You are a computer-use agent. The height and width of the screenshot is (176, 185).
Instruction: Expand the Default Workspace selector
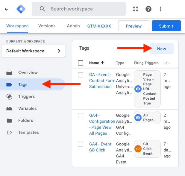[33, 51]
